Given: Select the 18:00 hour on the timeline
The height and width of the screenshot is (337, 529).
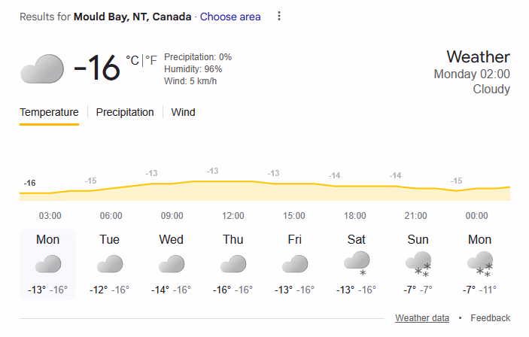Looking at the screenshot, I should [355, 216].
